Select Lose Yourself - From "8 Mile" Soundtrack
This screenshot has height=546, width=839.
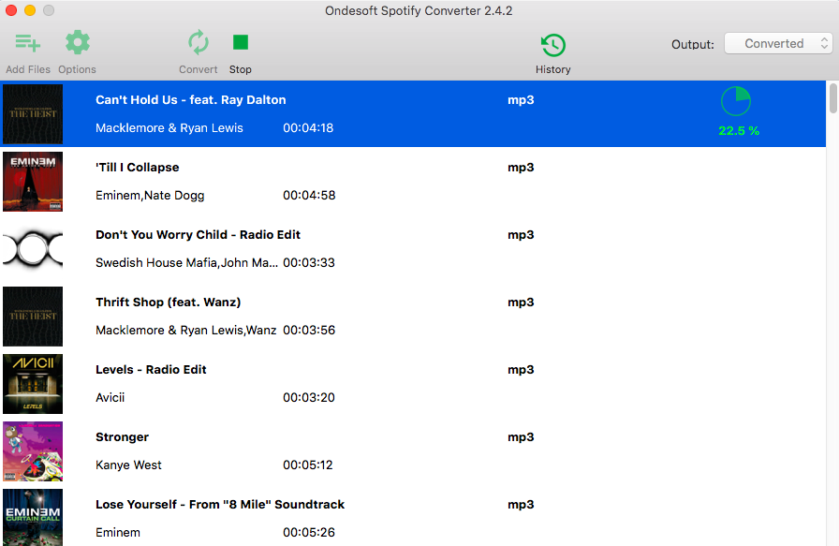(x=220, y=505)
